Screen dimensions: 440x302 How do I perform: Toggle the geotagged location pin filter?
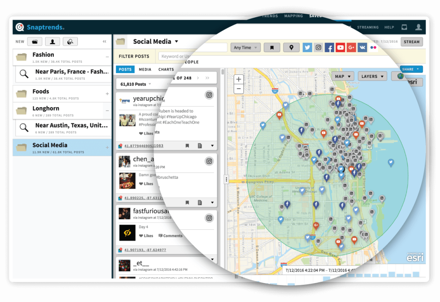click(x=291, y=47)
